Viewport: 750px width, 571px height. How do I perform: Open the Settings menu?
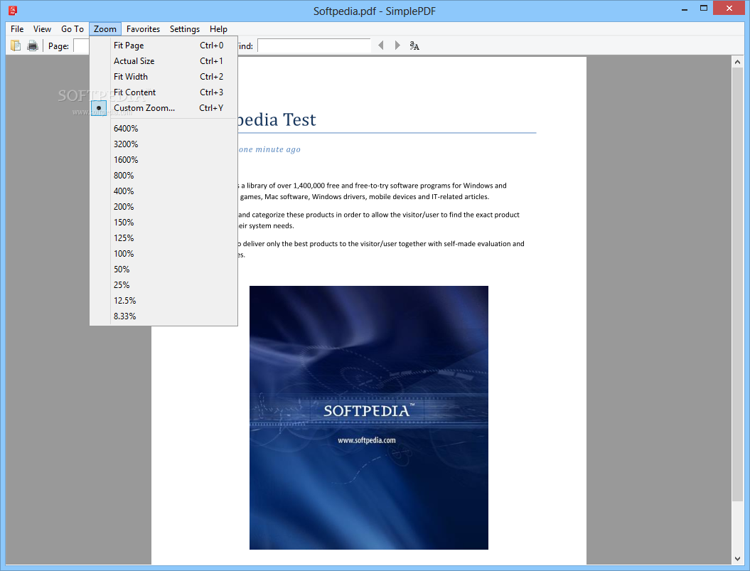pos(185,29)
